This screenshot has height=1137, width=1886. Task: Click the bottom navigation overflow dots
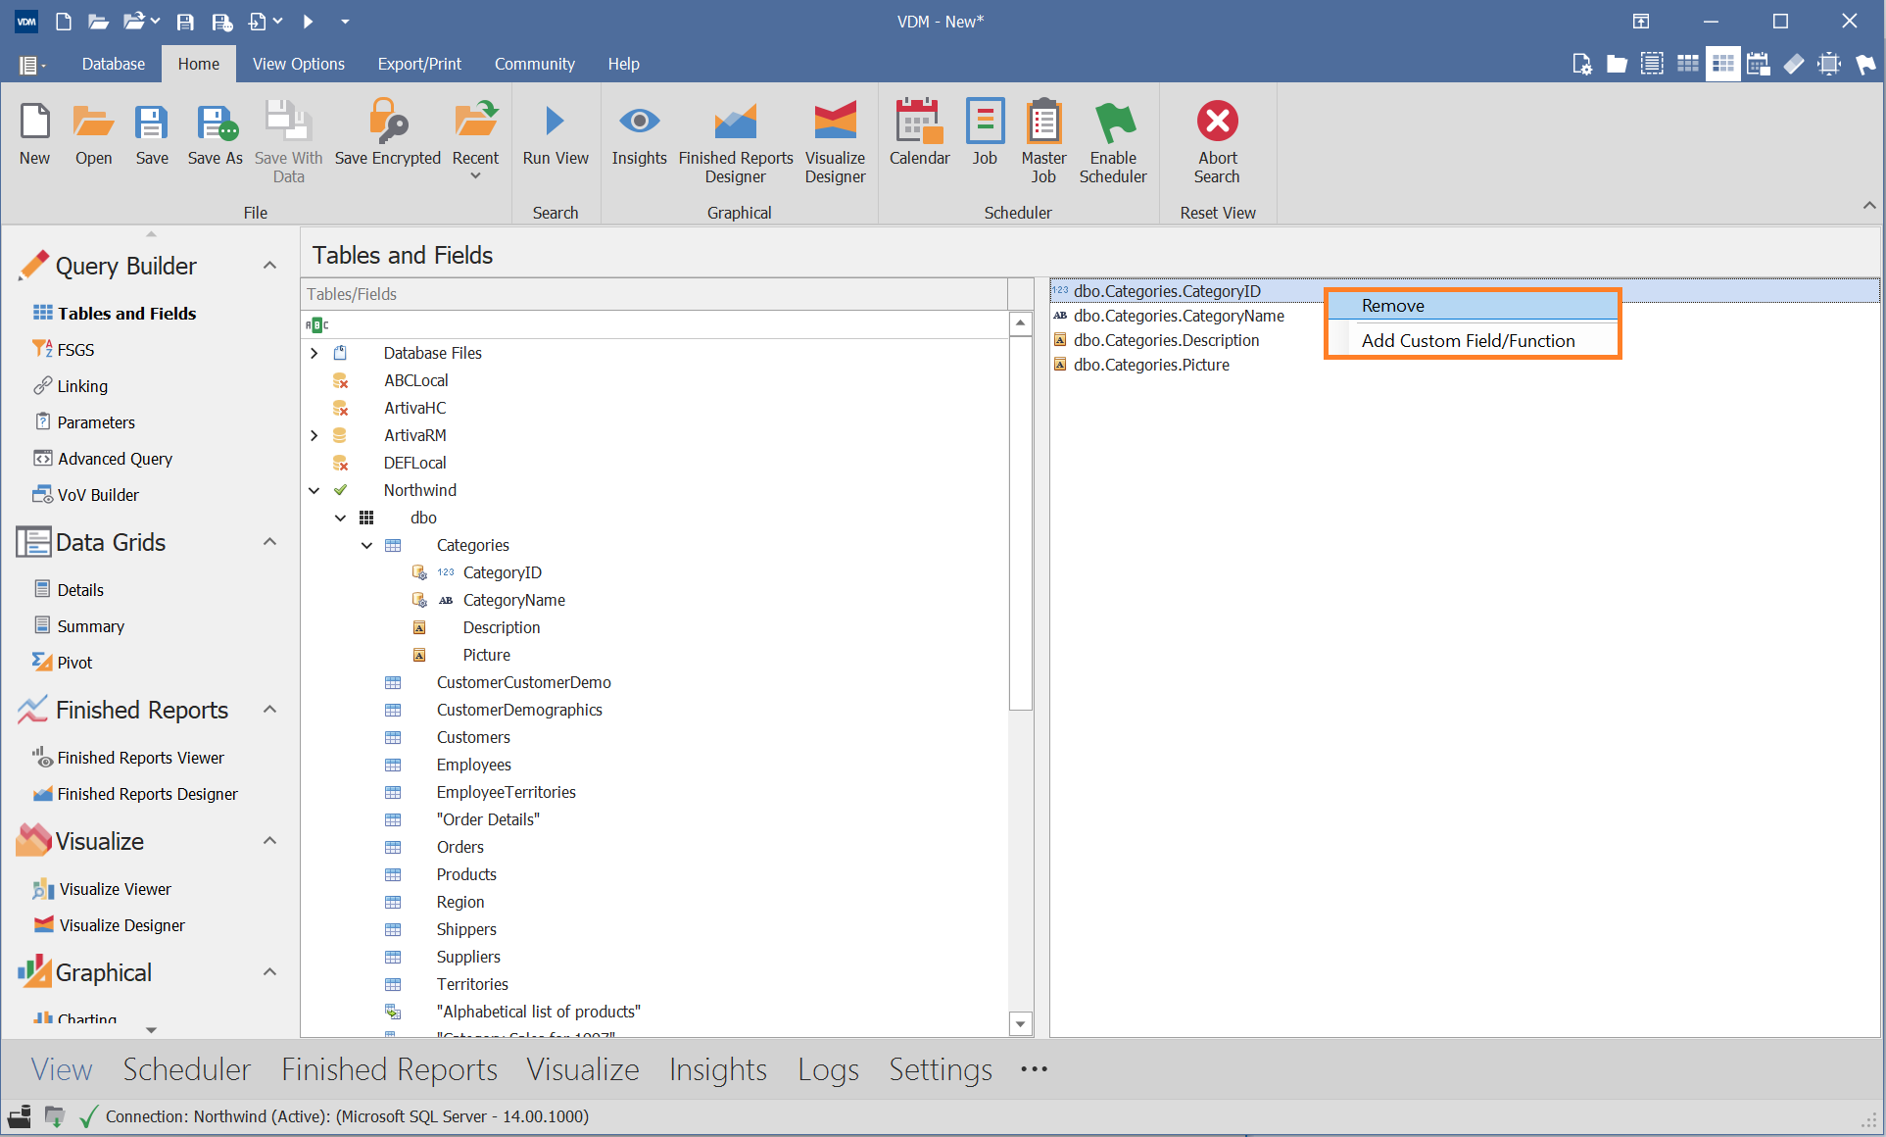coord(1034,1069)
